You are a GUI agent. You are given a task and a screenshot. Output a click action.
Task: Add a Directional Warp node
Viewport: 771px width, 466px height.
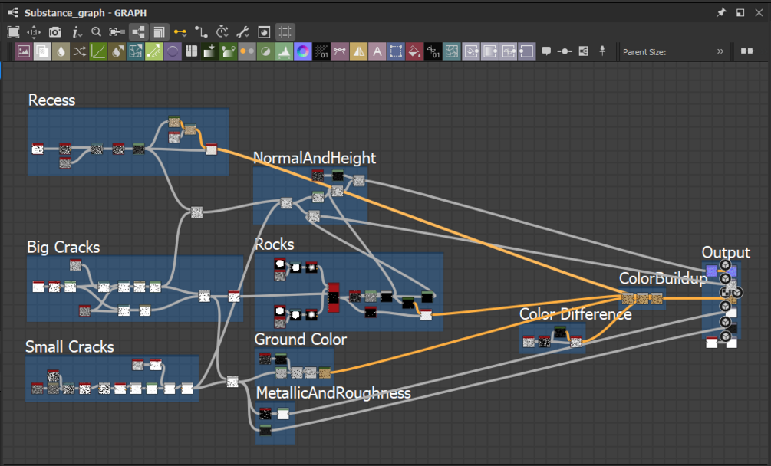click(135, 51)
